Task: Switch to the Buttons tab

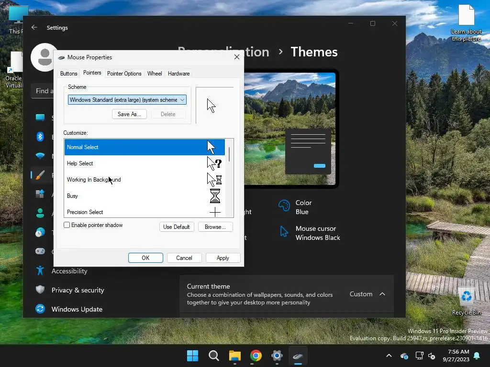Action: (68, 73)
